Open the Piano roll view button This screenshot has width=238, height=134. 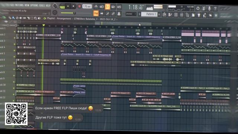coord(170,15)
